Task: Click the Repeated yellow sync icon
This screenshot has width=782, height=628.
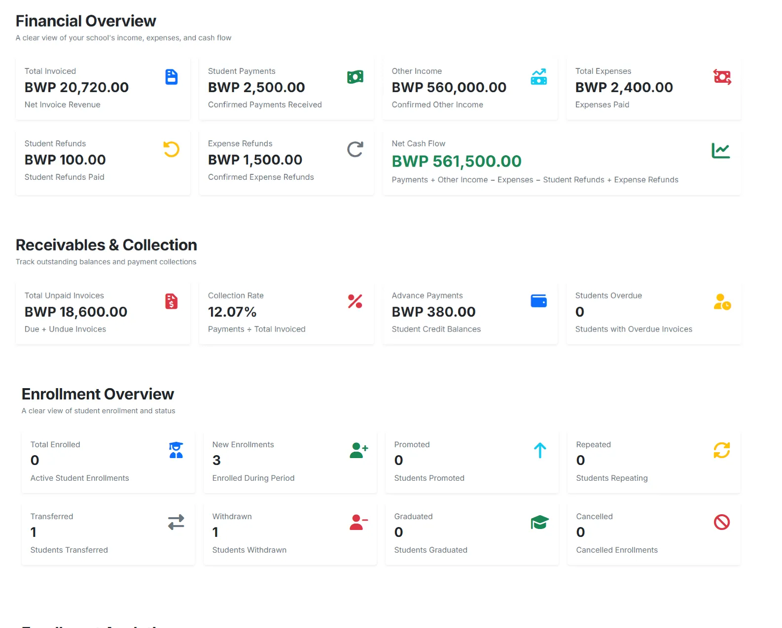Action: 722,450
